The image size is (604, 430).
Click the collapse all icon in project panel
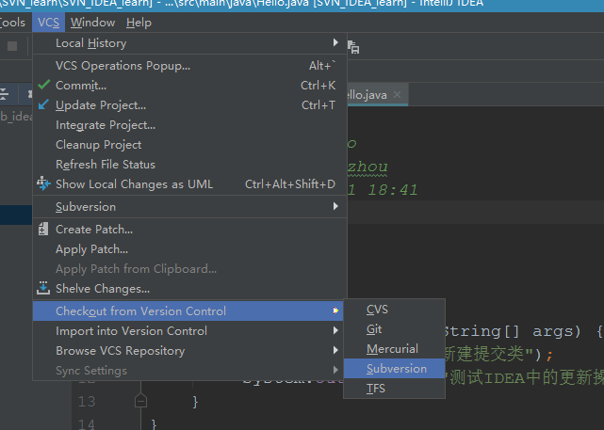pos(3,94)
